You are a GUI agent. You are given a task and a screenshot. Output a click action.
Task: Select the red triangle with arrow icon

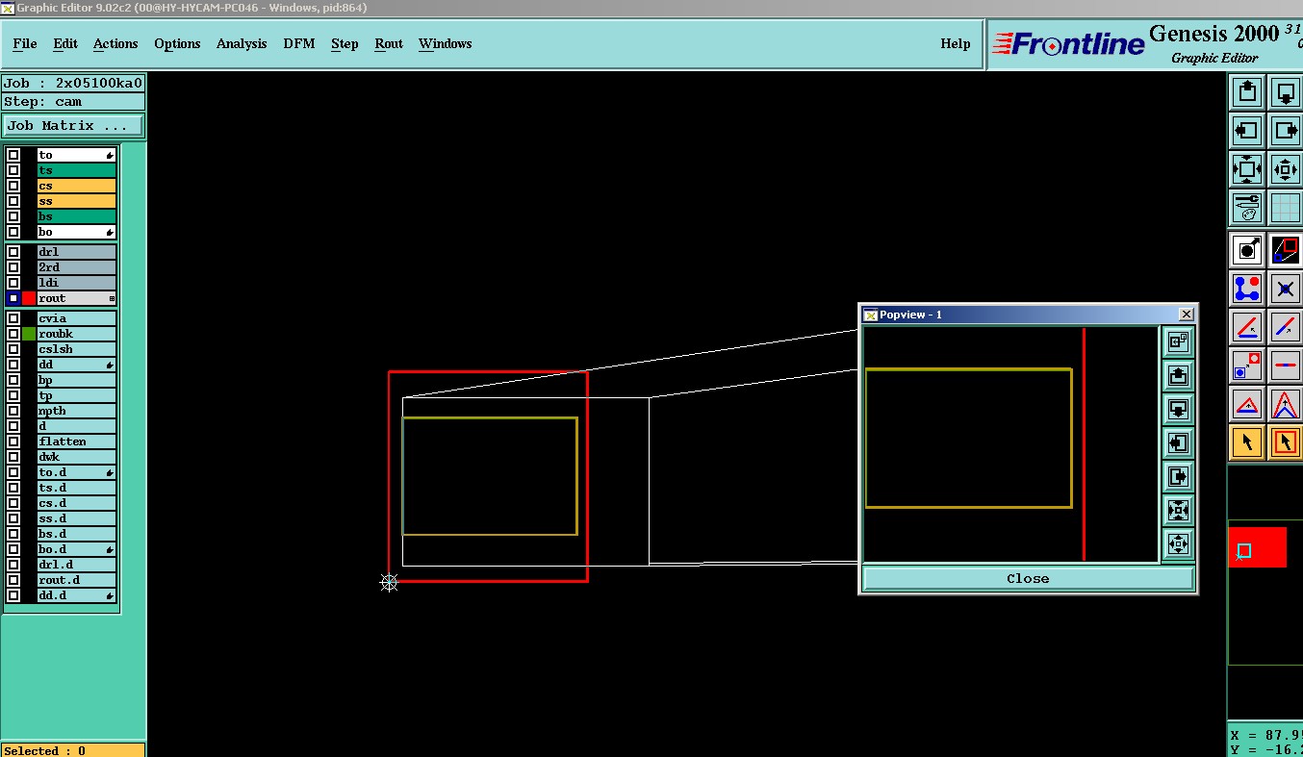tap(1247, 404)
